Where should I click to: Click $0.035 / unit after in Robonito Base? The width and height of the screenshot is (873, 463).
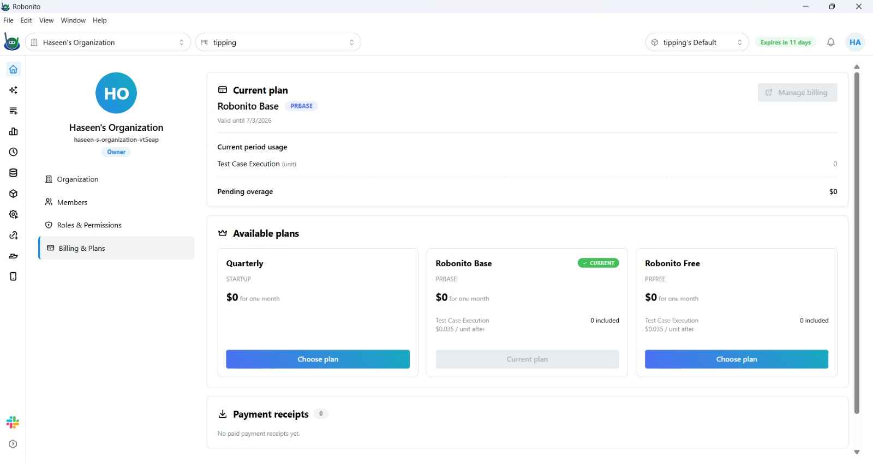coord(460,329)
